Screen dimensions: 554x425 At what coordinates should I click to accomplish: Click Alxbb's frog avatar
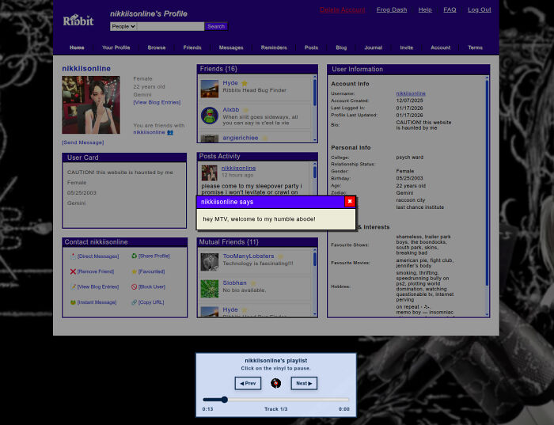pyautogui.click(x=210, y=116)
